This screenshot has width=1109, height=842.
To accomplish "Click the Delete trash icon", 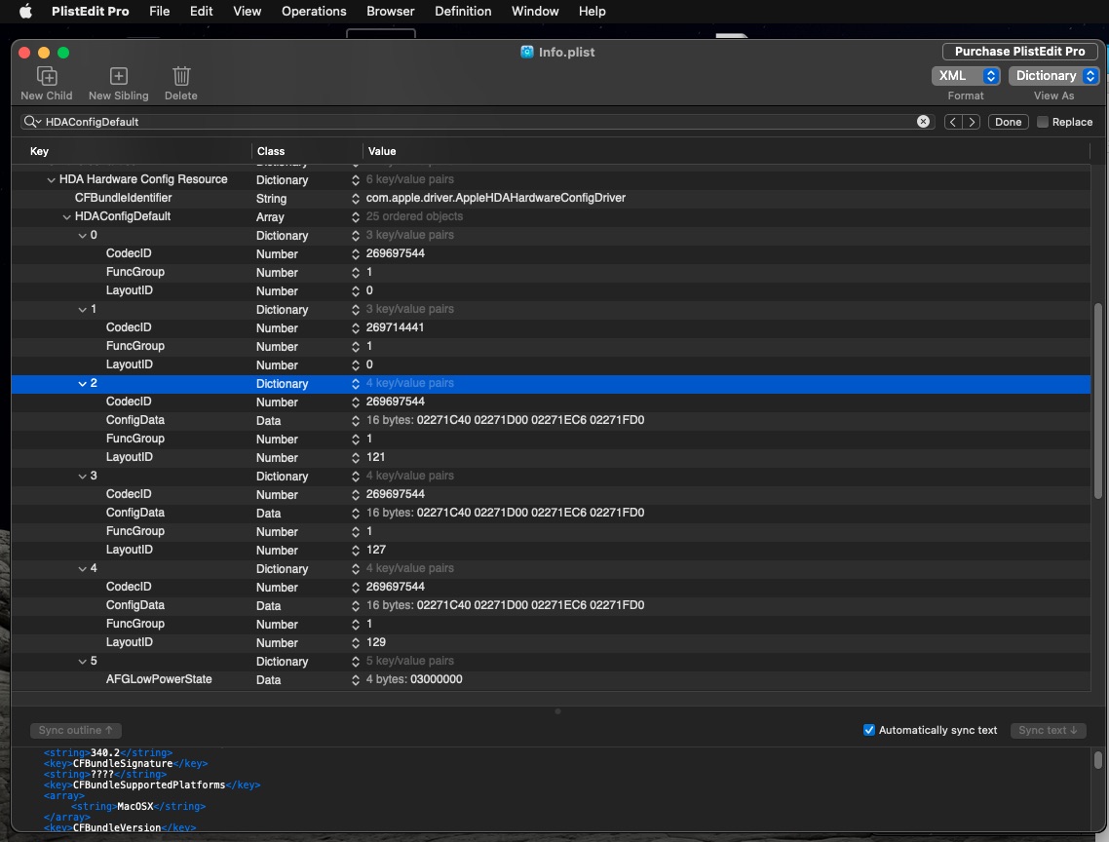I will point(180,77).
